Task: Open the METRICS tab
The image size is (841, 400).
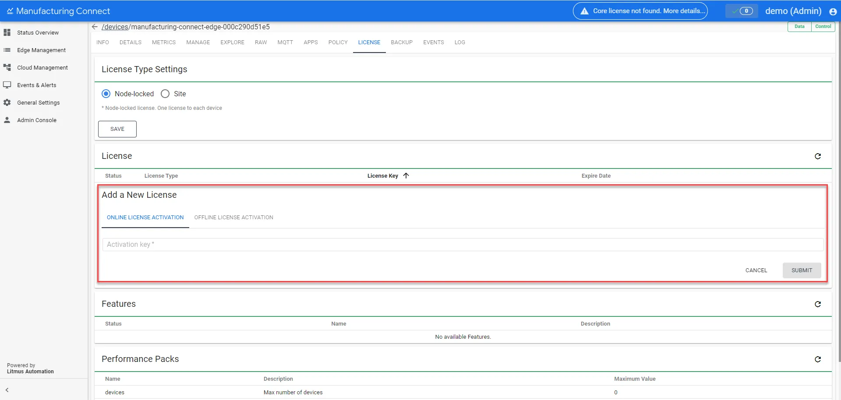Action: click(164, 42)
